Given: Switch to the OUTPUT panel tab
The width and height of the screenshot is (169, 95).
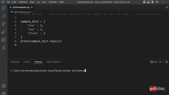Looking at the screenshot, I should (x=27, y=62).
